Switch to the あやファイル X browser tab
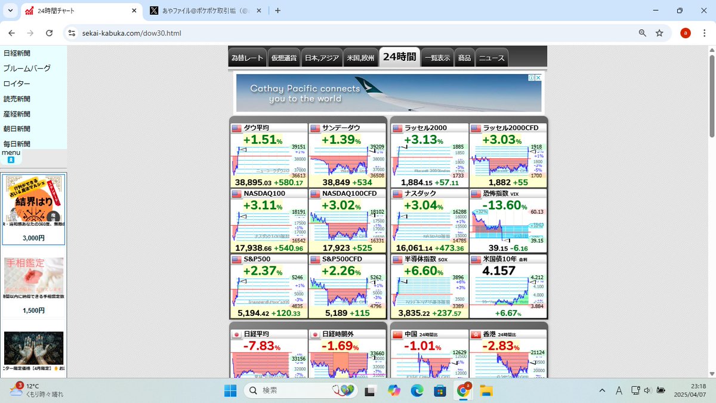 [x=205, y=11]
